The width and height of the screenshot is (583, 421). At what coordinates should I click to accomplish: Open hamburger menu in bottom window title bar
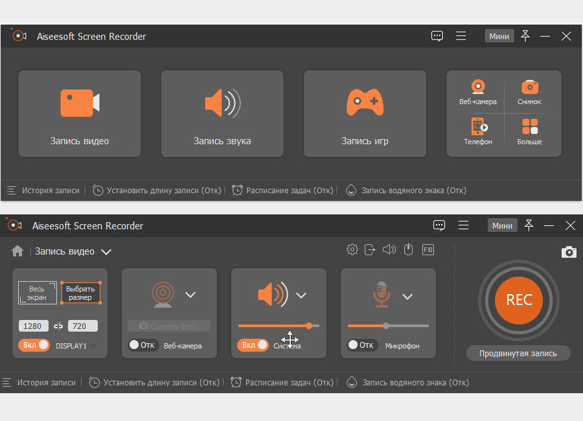click(463, 225)
